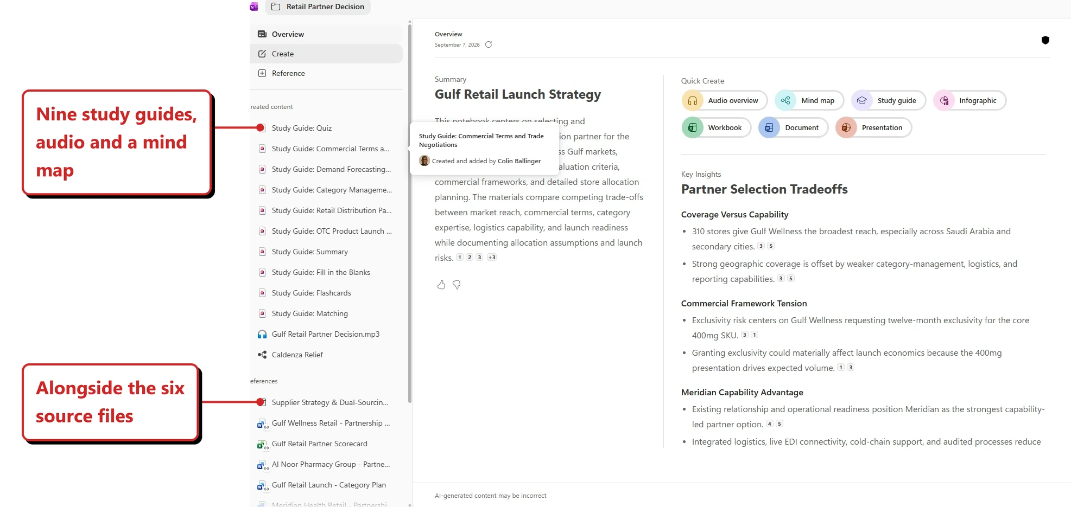
Task: Create a Mind map
Action: 809,100
